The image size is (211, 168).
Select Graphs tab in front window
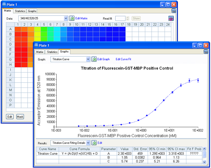pos(64,52)
